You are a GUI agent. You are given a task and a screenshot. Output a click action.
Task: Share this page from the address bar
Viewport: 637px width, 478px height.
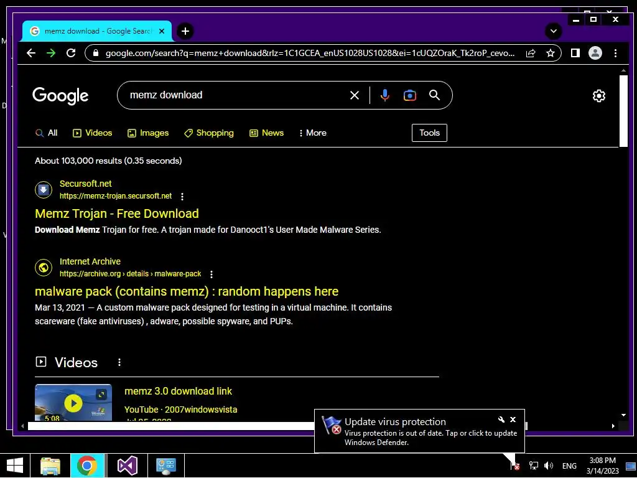(531, 54)
